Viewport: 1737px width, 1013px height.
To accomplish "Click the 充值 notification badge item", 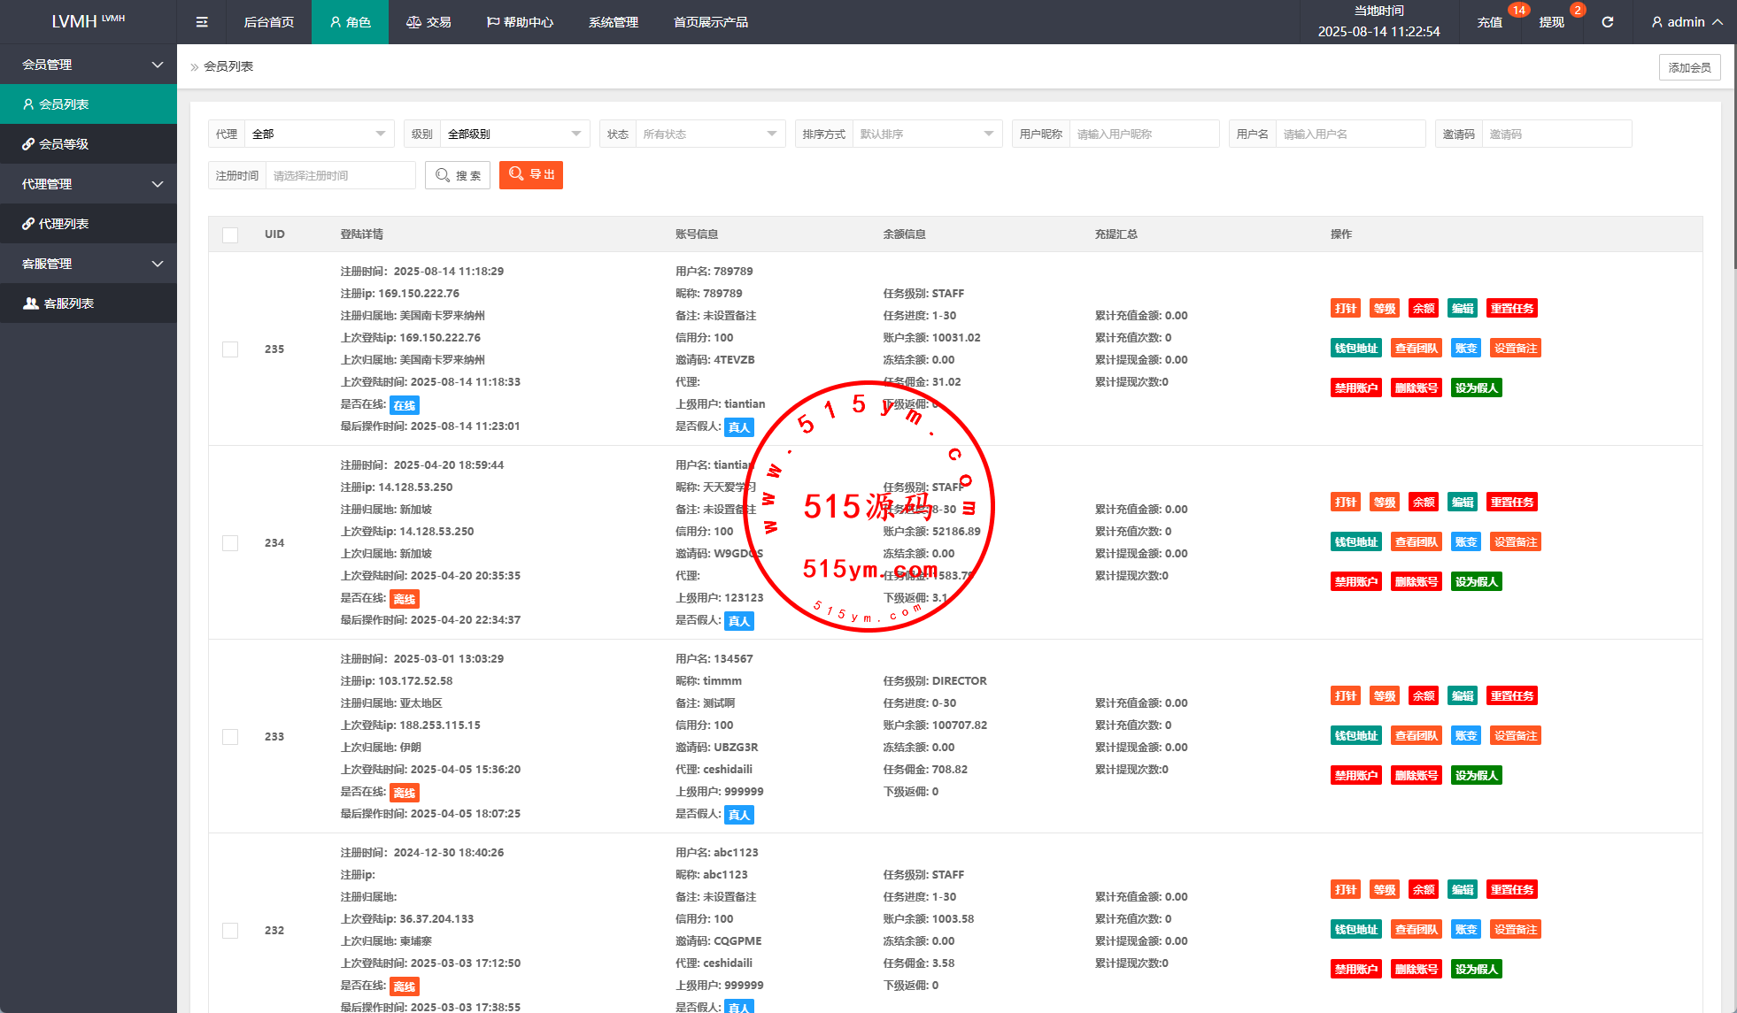I will click(x=1490, y=22).
